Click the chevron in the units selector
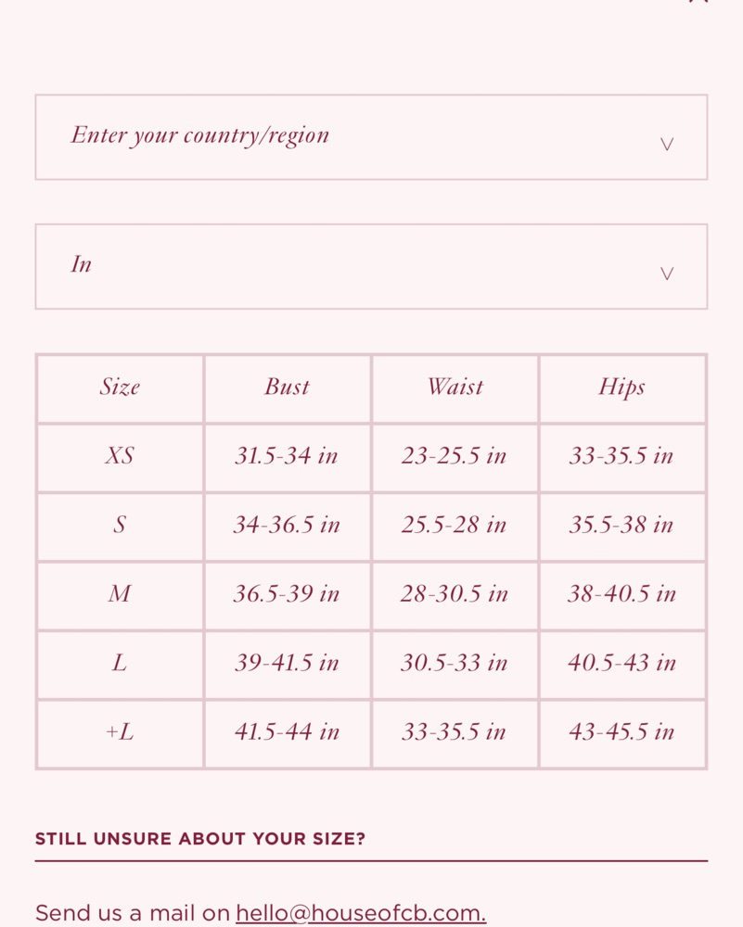 (667, 273)
